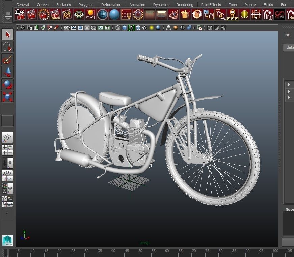Open the Animation shelf tab
Screen dimensions: 294x257
(x=137, y=5)
